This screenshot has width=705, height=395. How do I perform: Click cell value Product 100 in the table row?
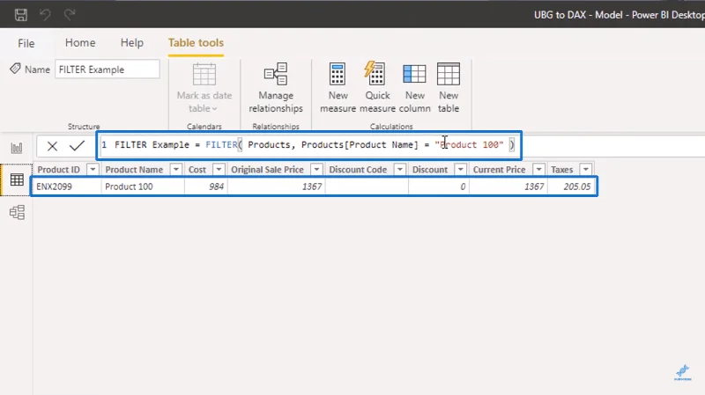(x=129, y=187)
